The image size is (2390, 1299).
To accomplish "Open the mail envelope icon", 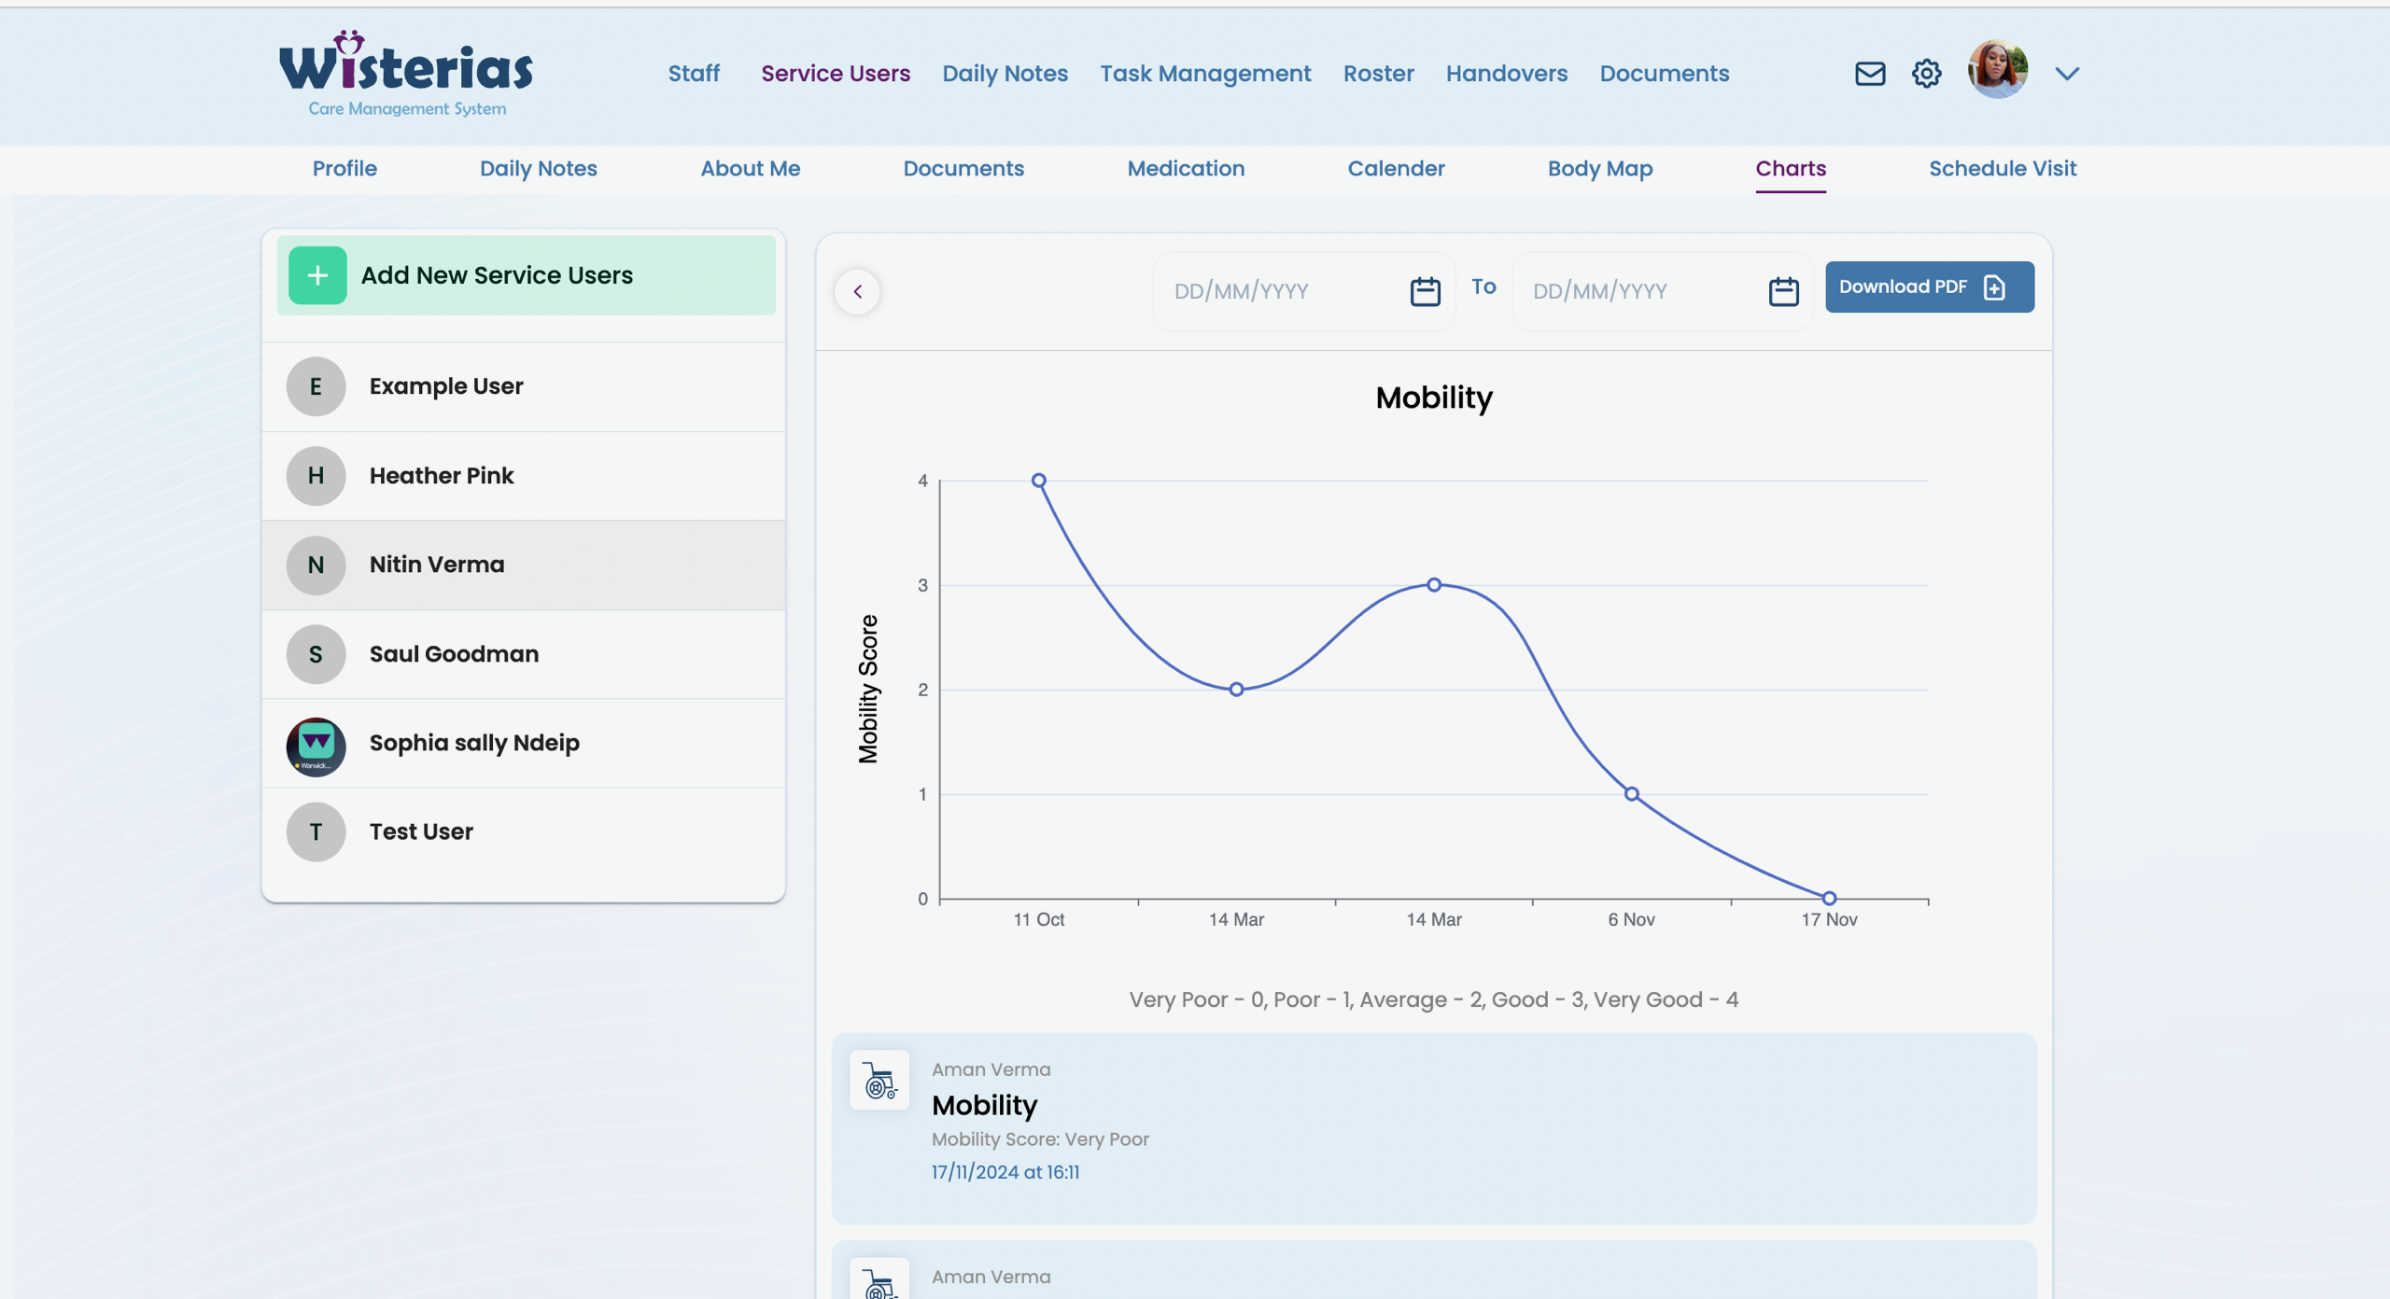I will (x=1869, y=74).
